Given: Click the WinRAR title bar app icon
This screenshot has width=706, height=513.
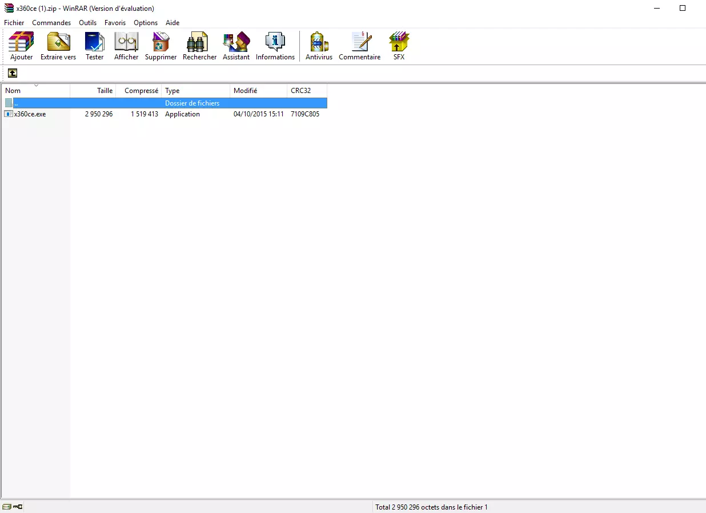Looking at the screenshot, I should point(9,8).
